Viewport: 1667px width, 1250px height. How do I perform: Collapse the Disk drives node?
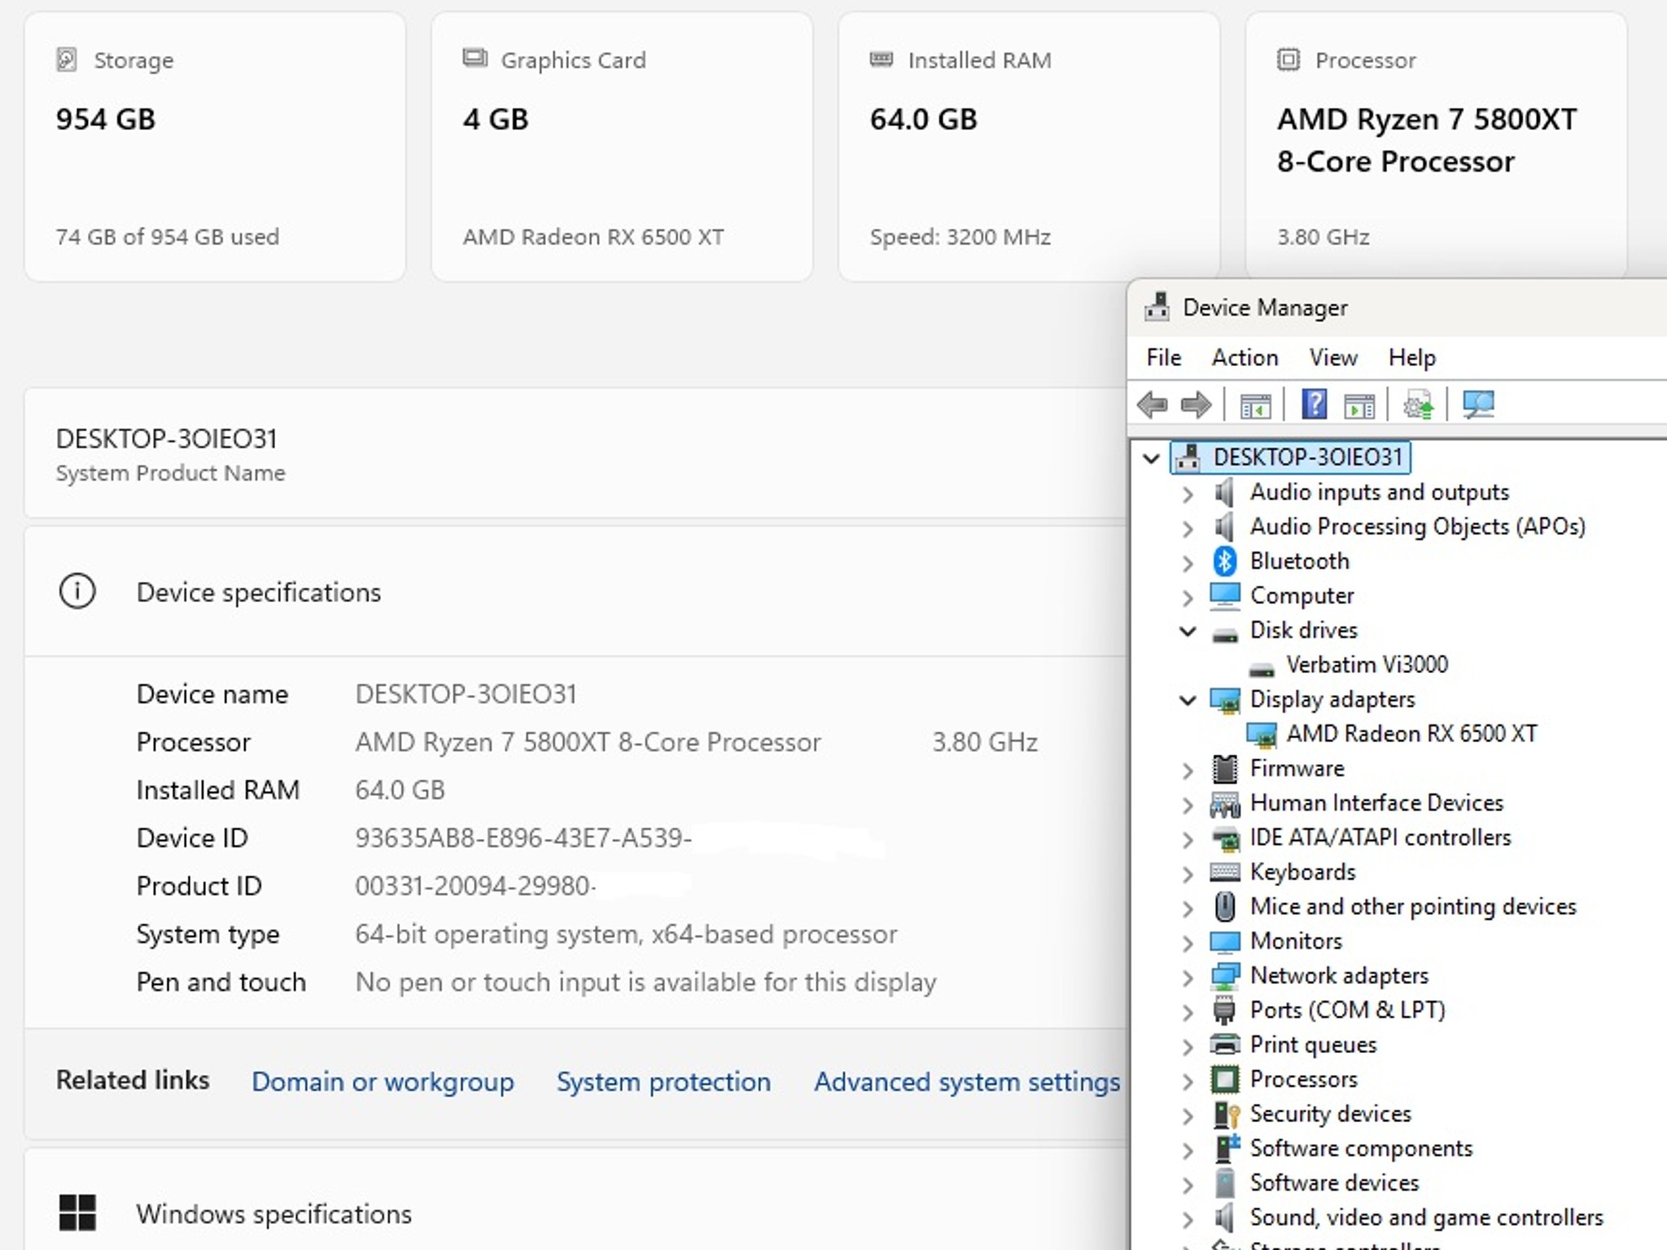pos(1188,631)
